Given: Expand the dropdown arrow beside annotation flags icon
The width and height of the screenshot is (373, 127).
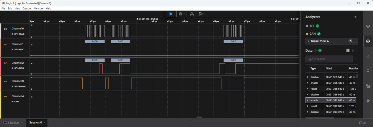Looking at the screenshot, I should pos(204,14).
